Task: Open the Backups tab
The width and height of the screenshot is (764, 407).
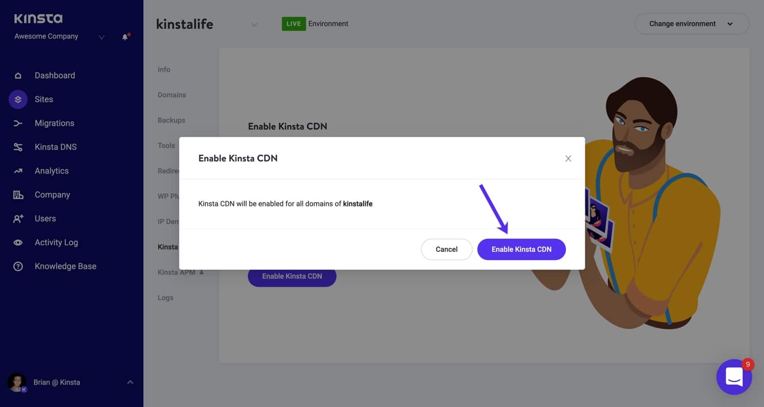Action: coord(171,120)
